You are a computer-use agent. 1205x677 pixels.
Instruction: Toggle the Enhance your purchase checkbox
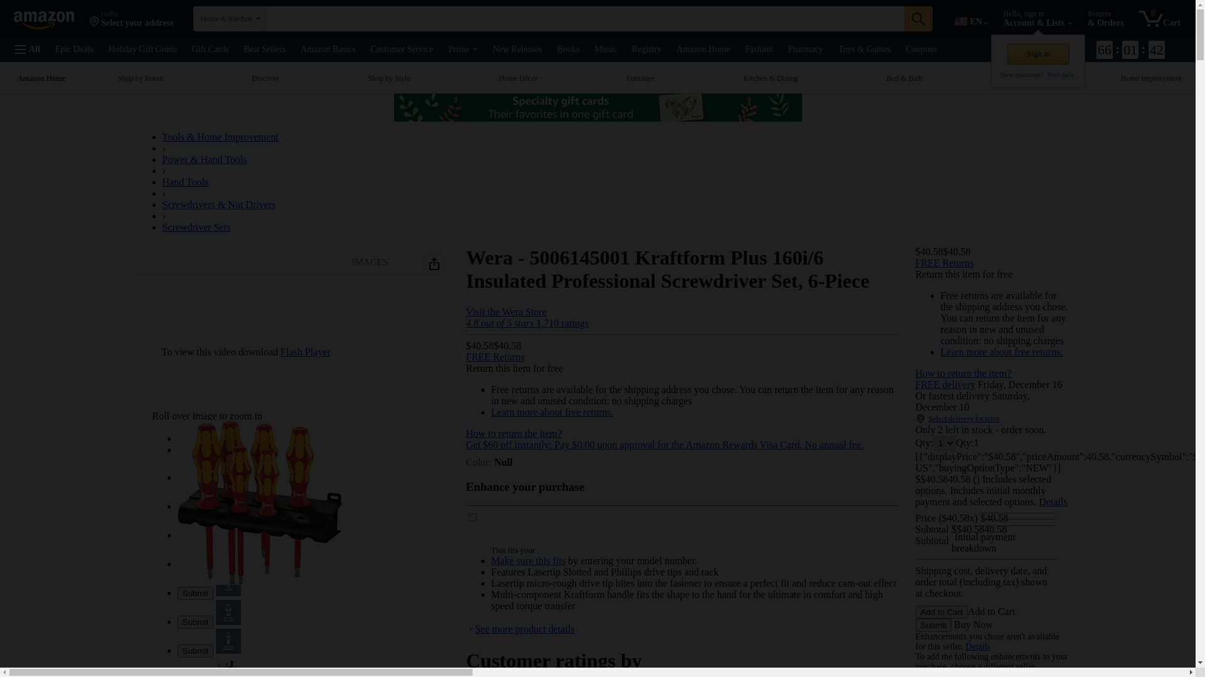coord(473,518)
